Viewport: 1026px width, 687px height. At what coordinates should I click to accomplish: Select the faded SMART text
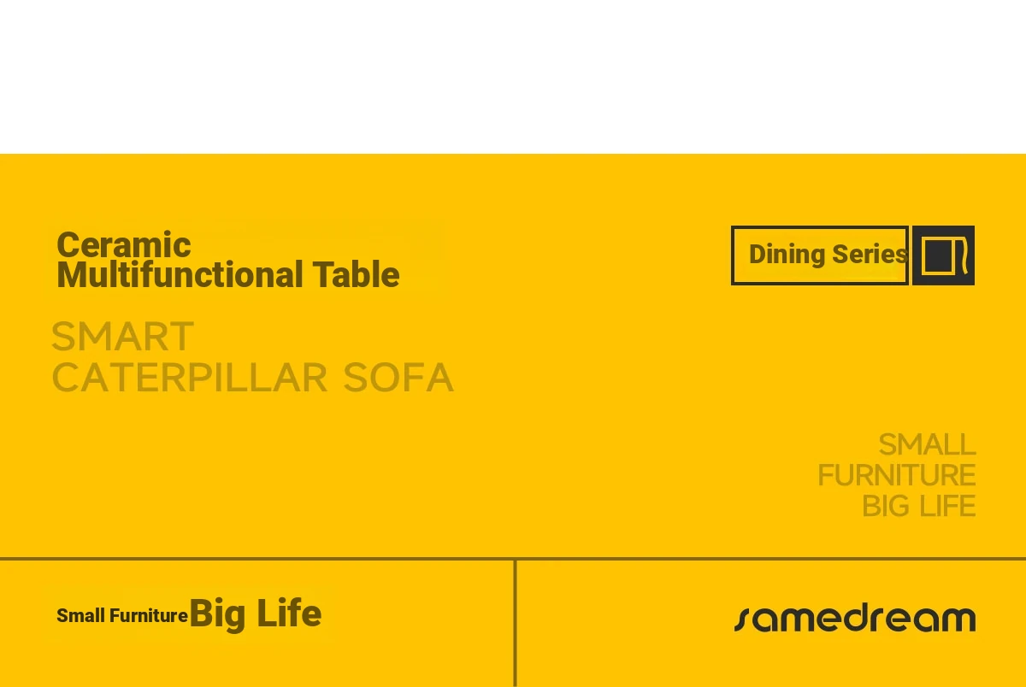(x=122, y=337)
